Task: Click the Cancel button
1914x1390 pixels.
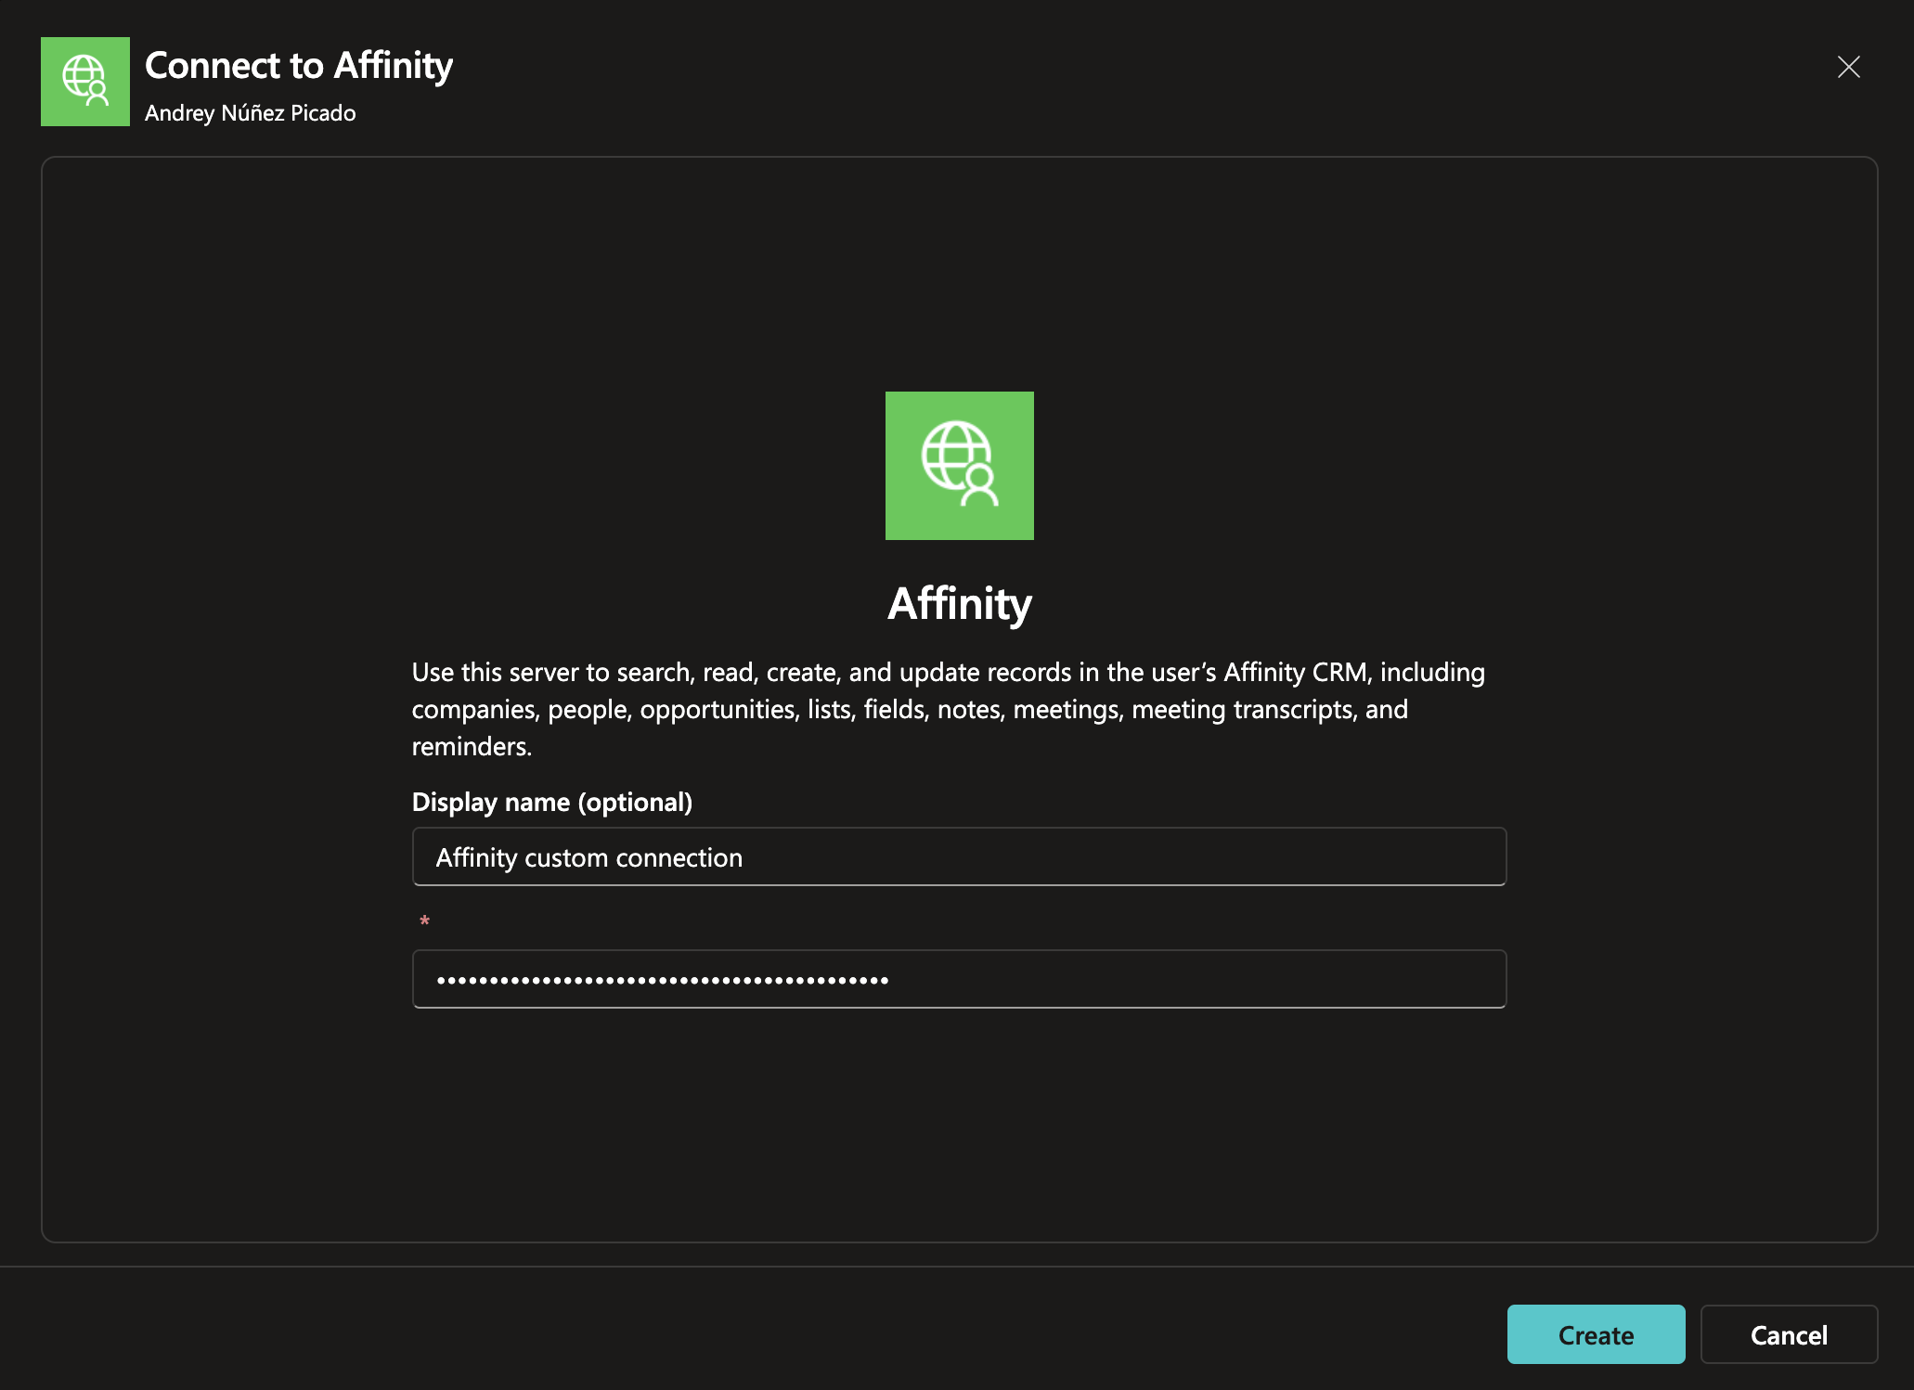Action: pyautogui.click(x=1789, y=1334)
